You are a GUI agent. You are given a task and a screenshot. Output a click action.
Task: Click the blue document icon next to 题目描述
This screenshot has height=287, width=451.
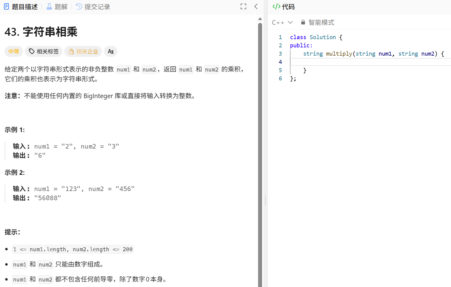tap(6, 6)
